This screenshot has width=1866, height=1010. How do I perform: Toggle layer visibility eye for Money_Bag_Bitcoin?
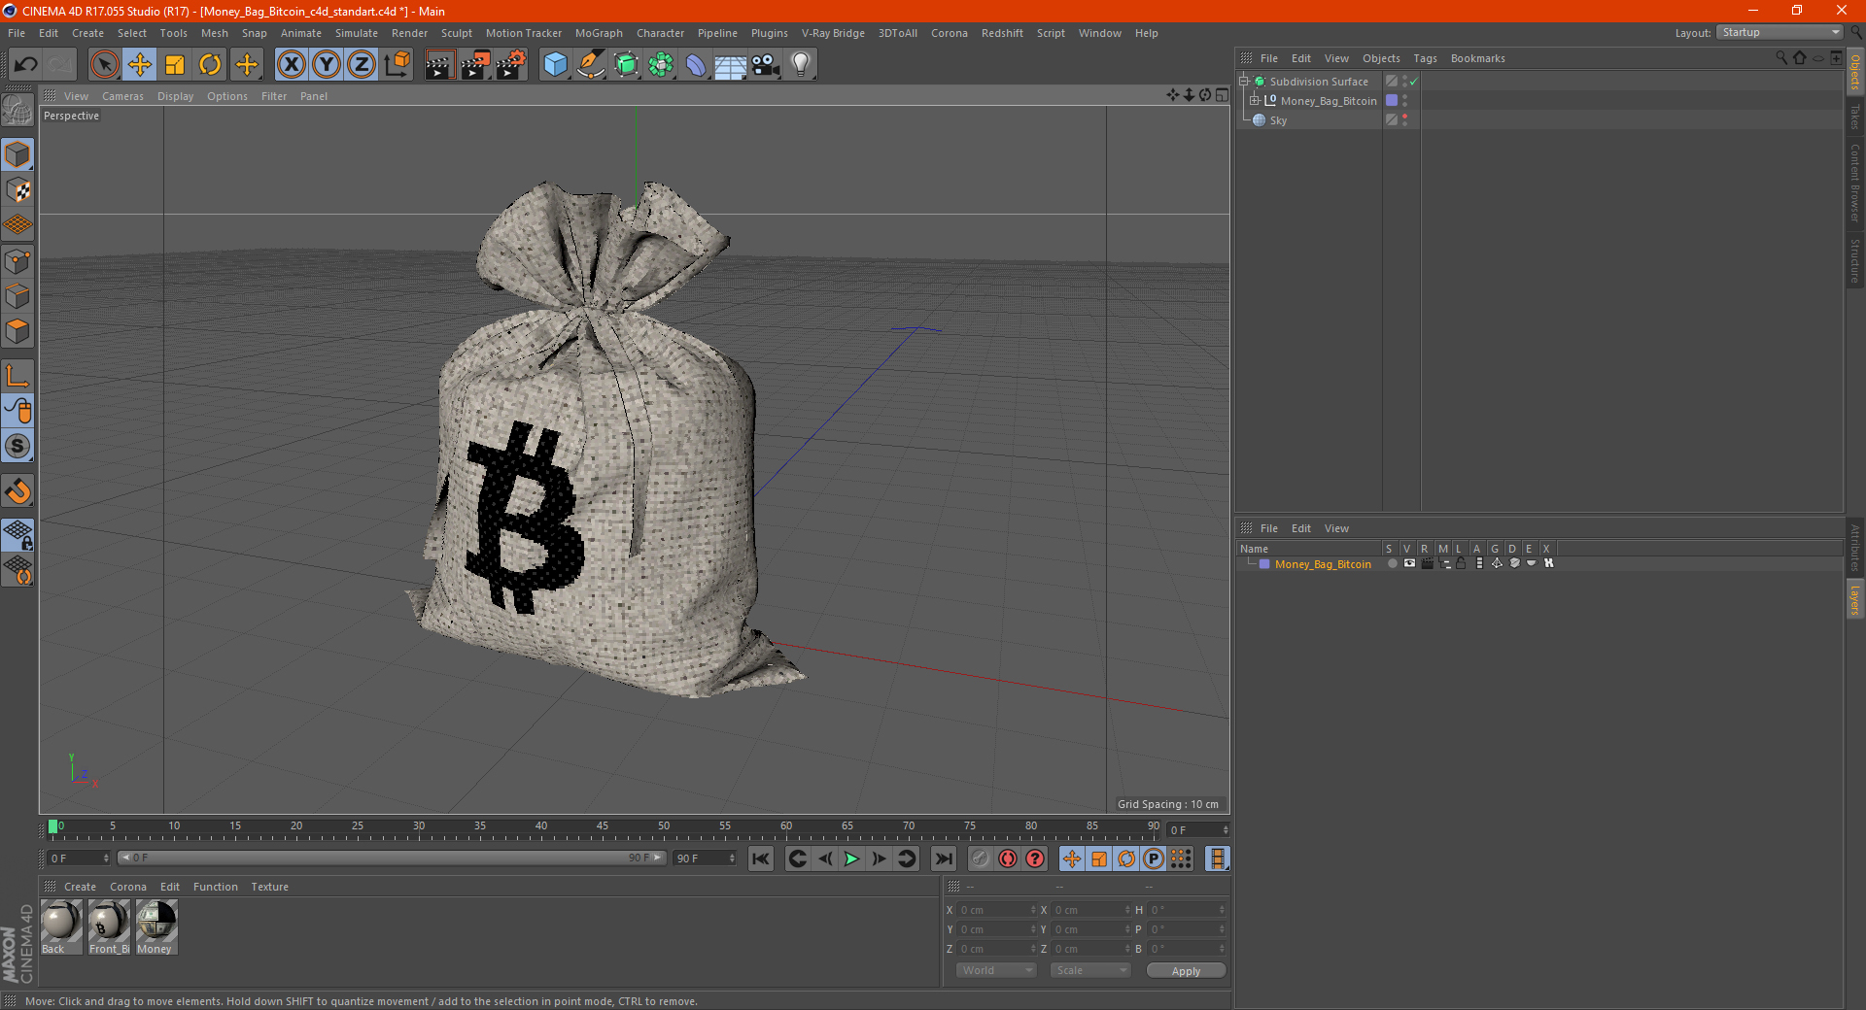coord(1409,563)
